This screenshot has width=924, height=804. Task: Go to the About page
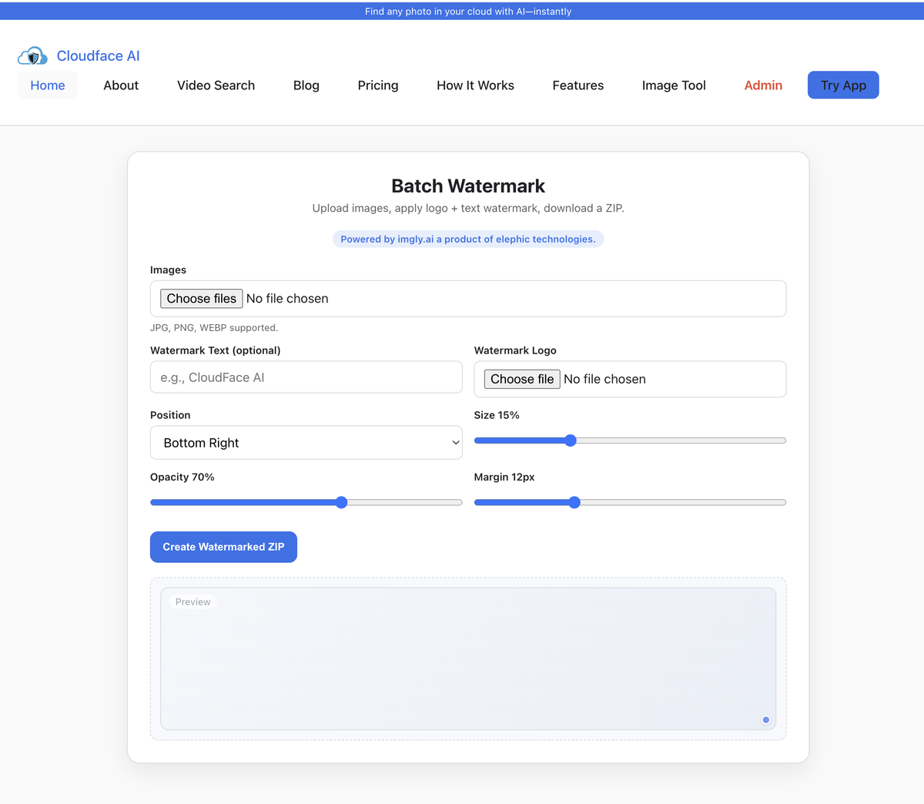coord(121,85)
